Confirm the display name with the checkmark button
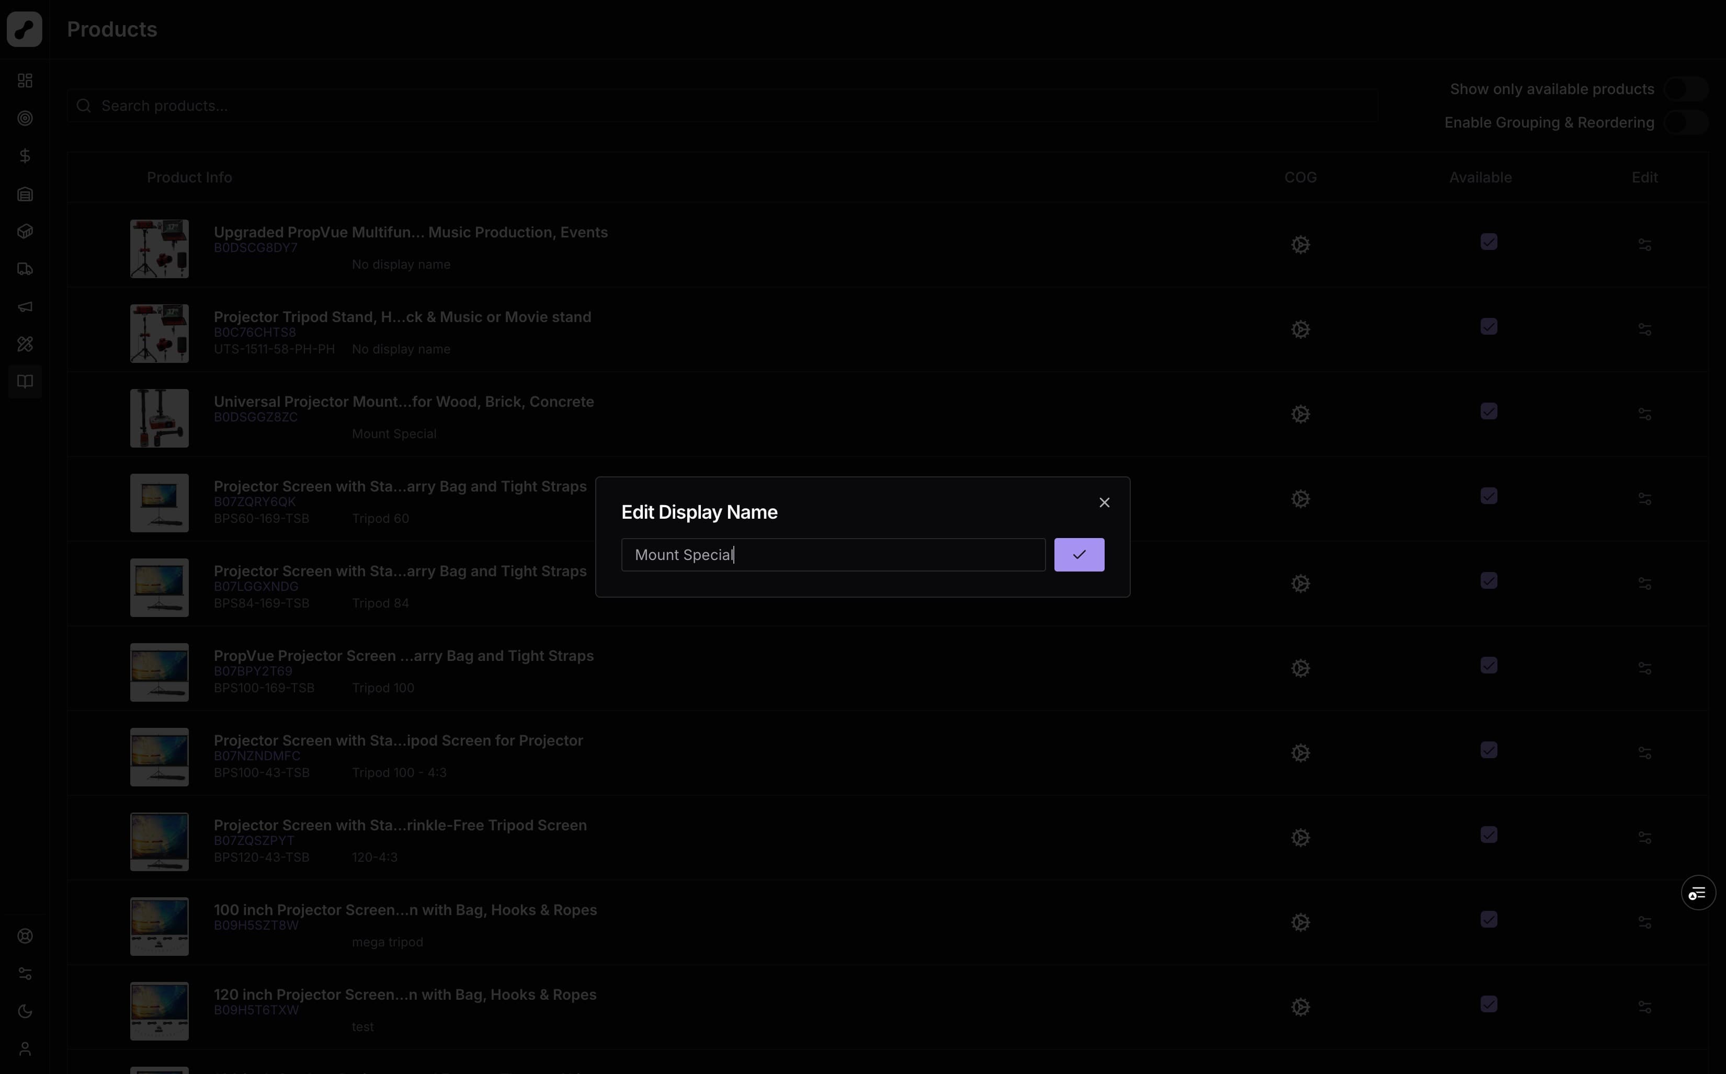1726x1074 pixels. [1079, 555]
